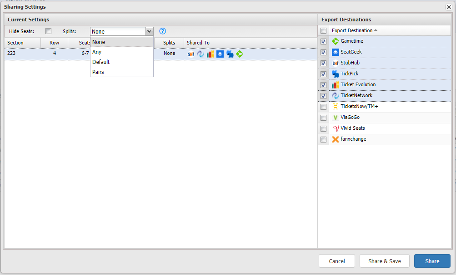The height and width of the screenshot is (275, 456).
Task: Click the Splits help question mark icon
Action: click(x=163, y=31)
